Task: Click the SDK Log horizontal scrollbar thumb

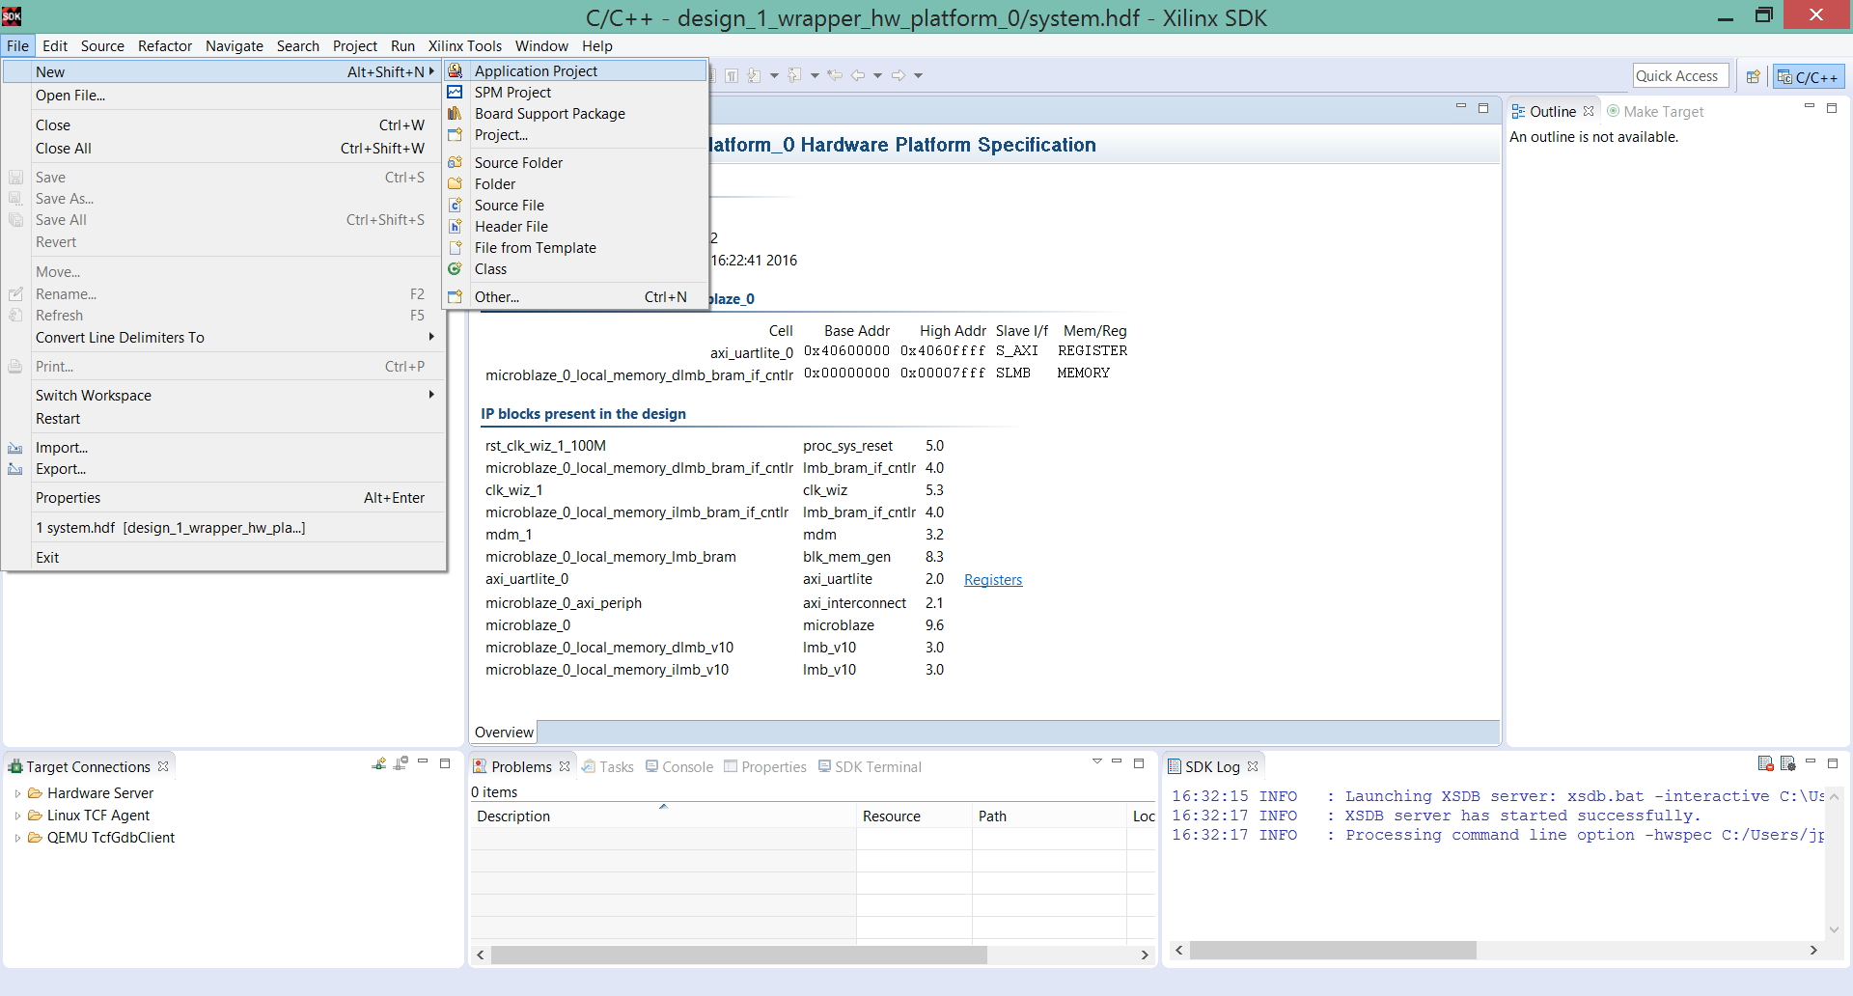Action: 1333,951
